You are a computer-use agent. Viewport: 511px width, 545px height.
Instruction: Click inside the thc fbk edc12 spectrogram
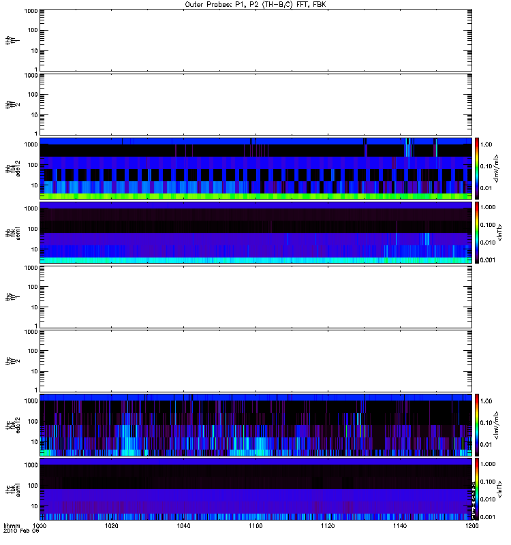[255, 425]
